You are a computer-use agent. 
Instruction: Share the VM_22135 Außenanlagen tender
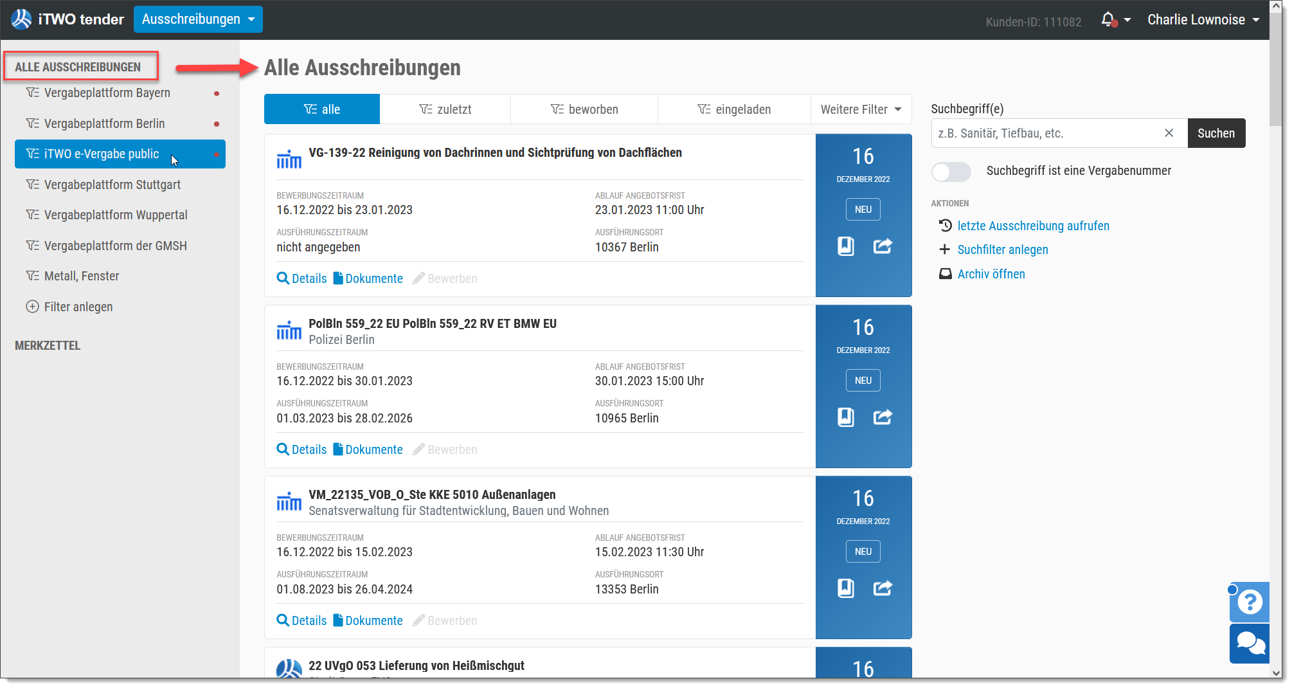pos(883,588)
